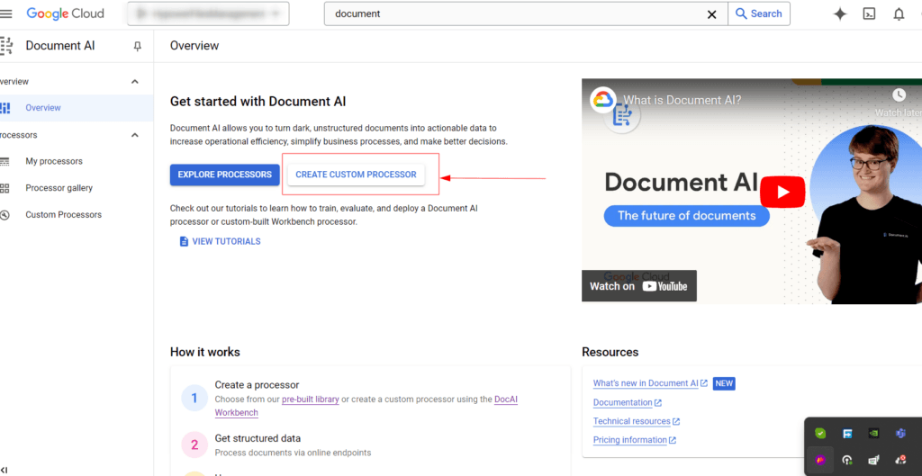Click the antenna signal tray icon
922x476 pixels.
click(x=846, y=460)
